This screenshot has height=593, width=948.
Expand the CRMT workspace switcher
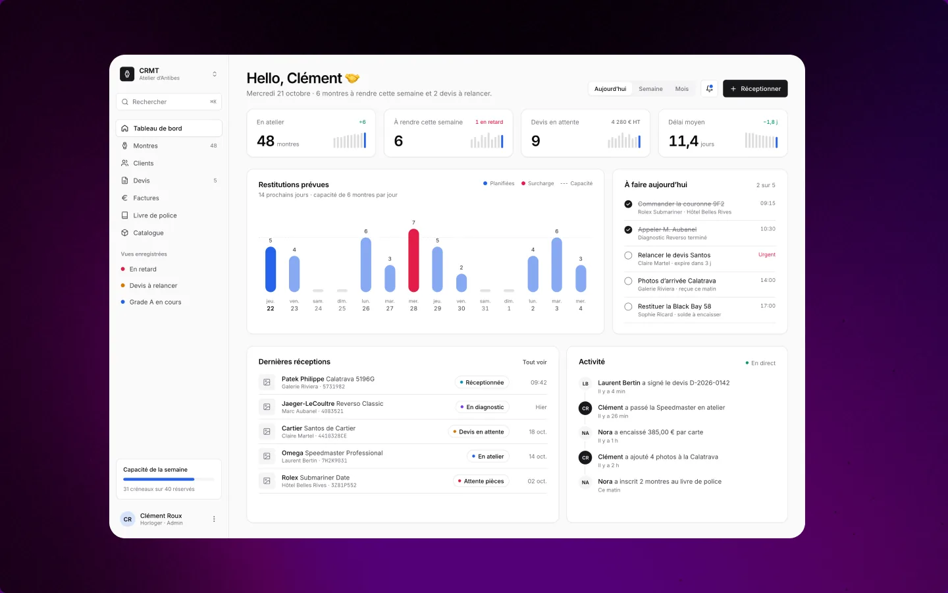[x=215, y=74]
